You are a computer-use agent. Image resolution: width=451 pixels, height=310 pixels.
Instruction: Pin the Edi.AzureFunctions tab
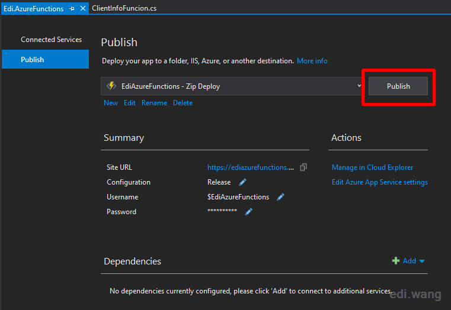click(x=72, y=9)
